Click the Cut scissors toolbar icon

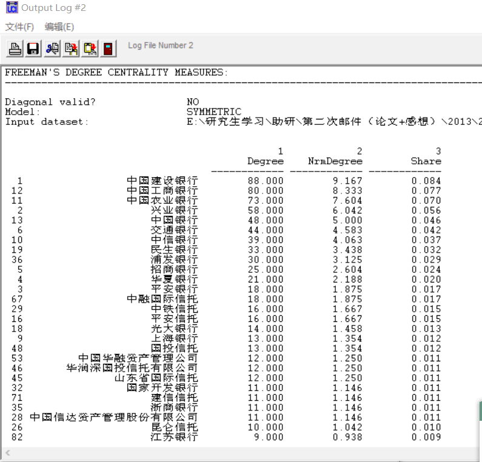tap(52, 49)
